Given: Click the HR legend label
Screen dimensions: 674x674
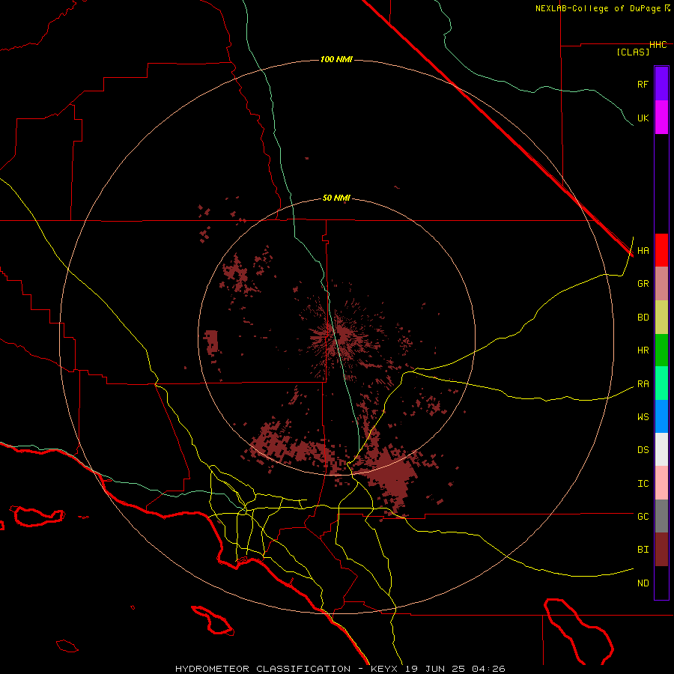Looking at the screenshot, I should pos(643,350).
